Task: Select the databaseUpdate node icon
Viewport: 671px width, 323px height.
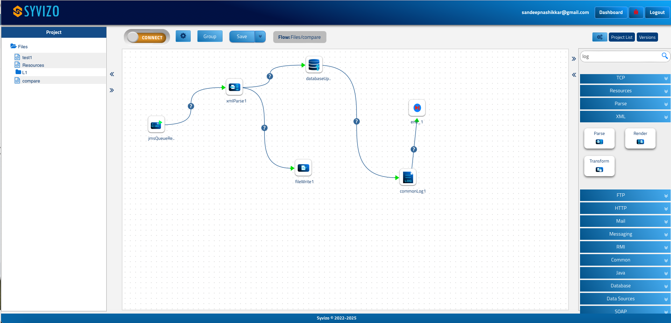Action: pos(314,65)
